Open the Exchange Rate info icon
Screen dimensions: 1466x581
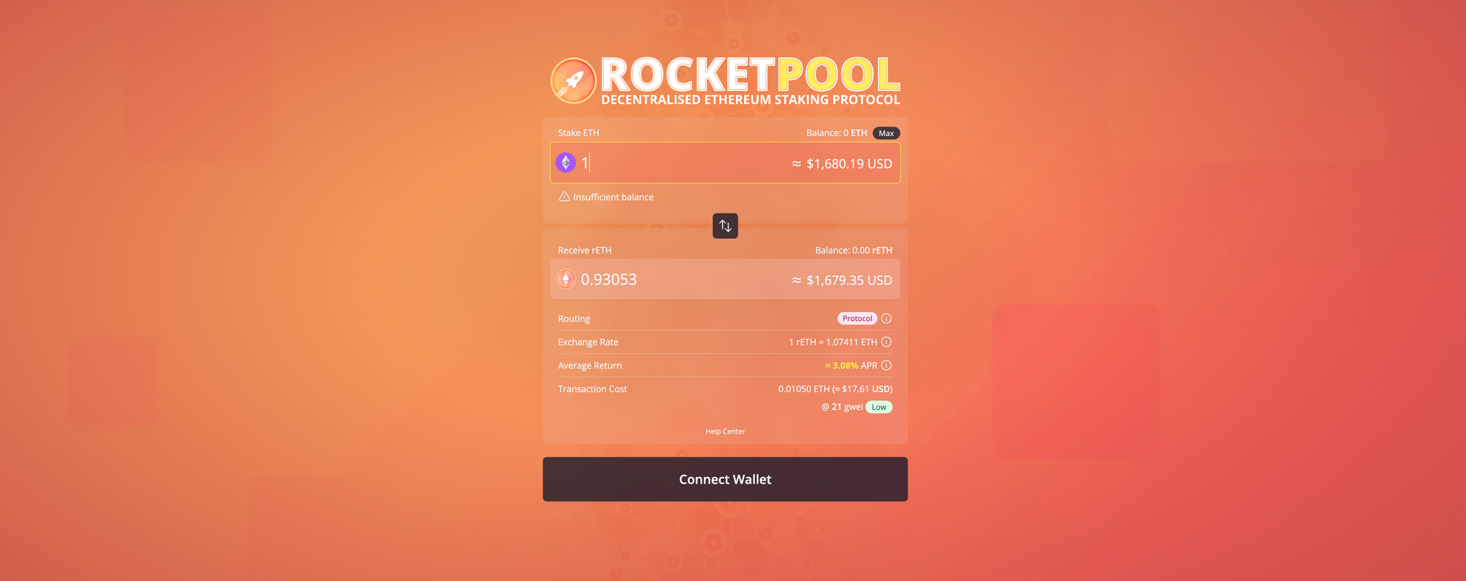886,342
